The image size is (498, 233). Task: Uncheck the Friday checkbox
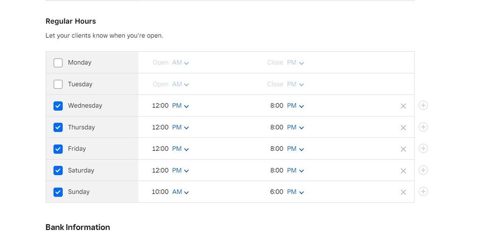58,149
